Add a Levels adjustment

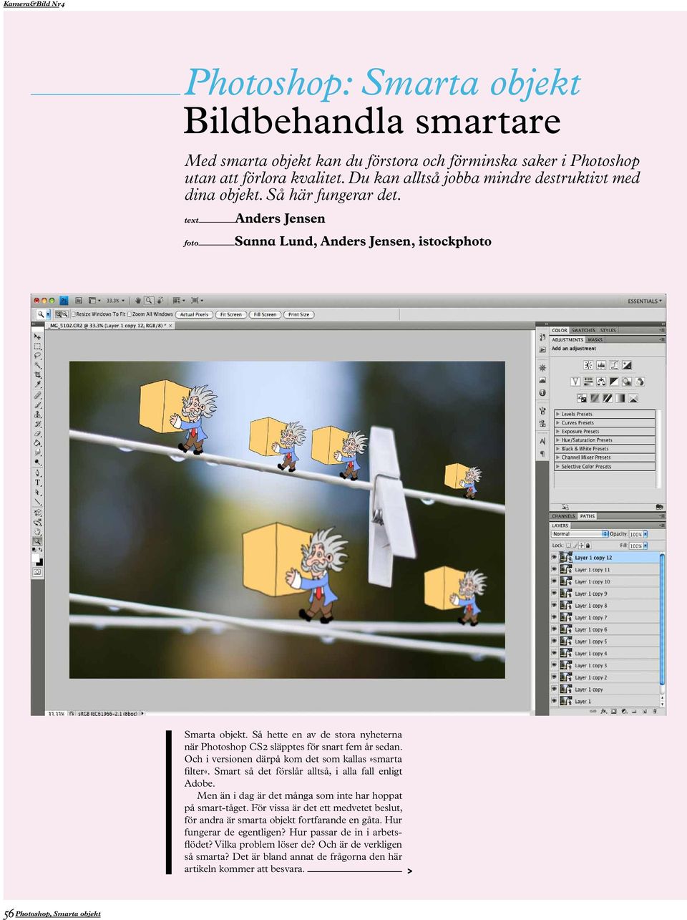(601, 365)
